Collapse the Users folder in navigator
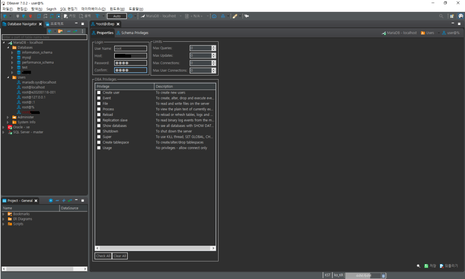Viewport: 465px width, 279px height. pos(8,78)
